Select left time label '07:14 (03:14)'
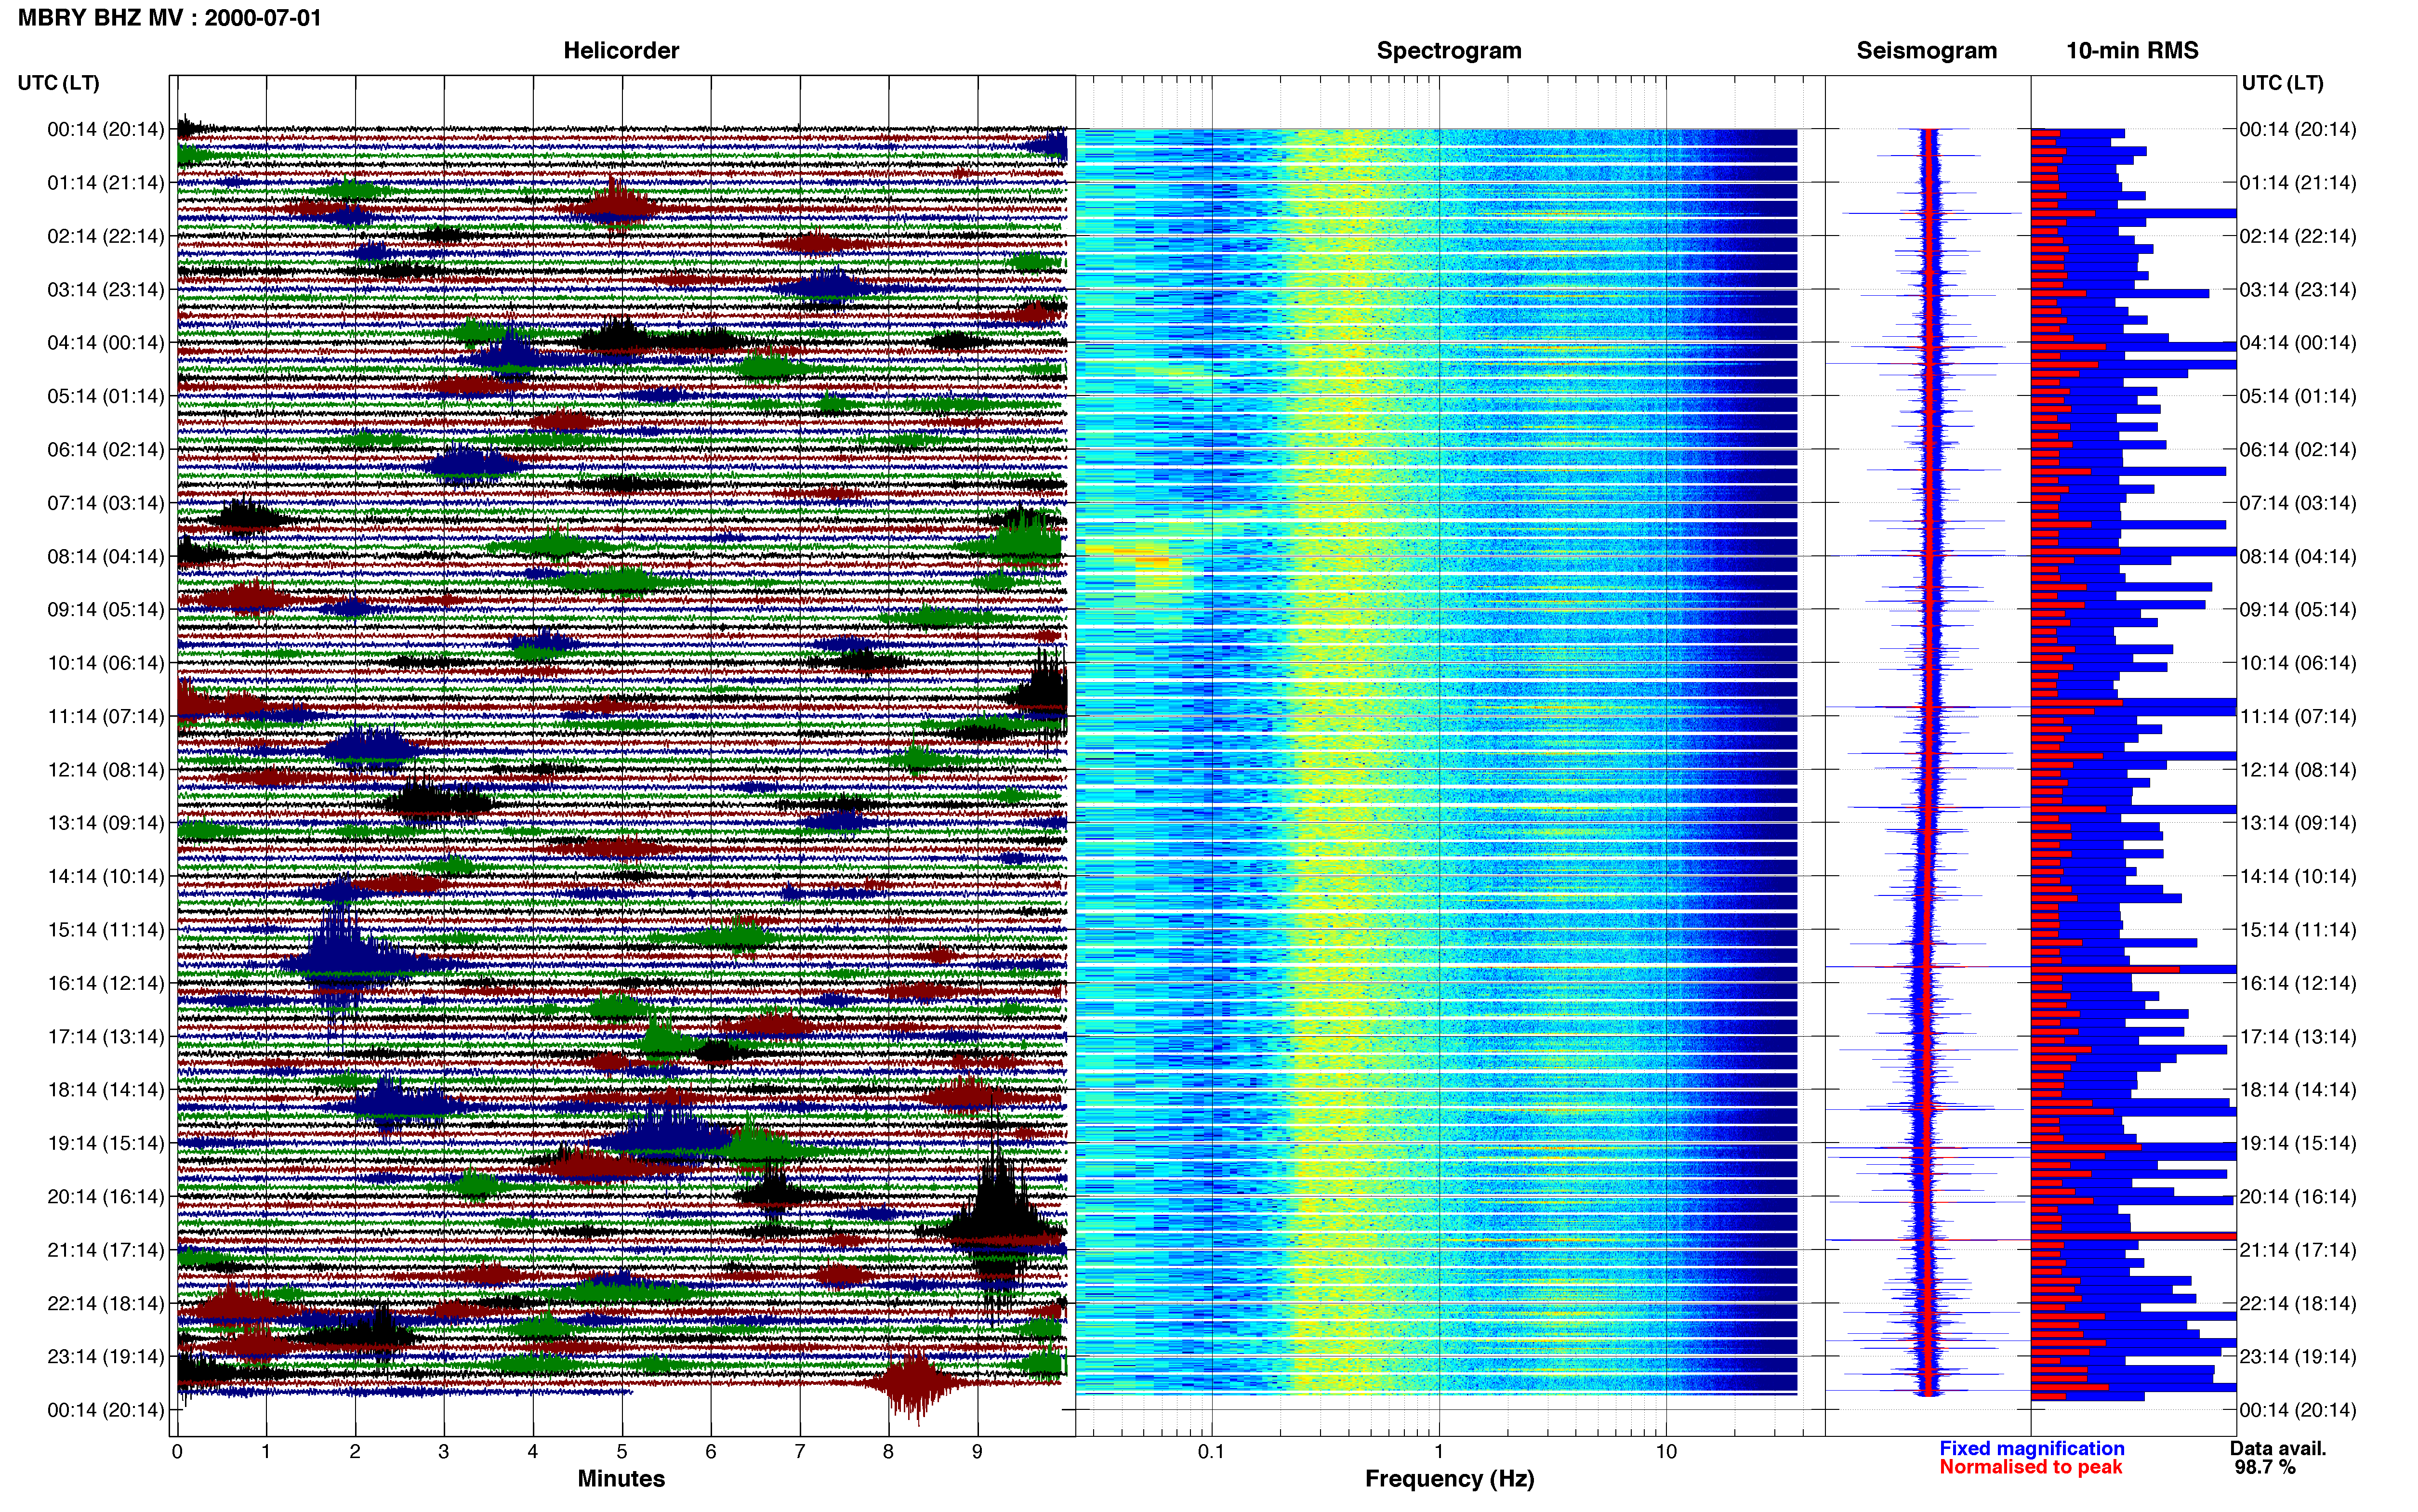This screenshot has width=2418, height=1512. point(105,502)
